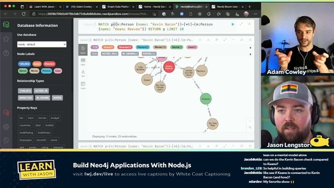Click the Genre node label in sidebar
Screen dimensions: 334x188
23,71
